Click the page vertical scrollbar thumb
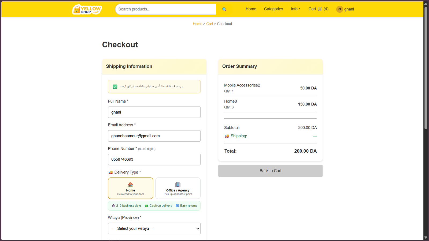The width and height of the screenshot is (429, 241). 426,68
